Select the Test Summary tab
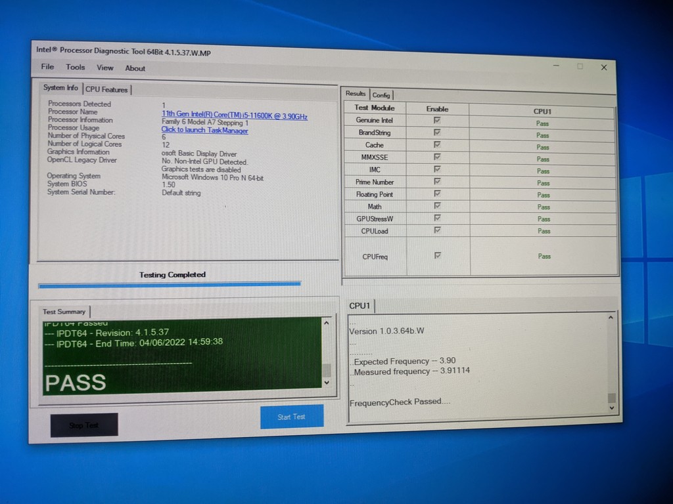 64,312
